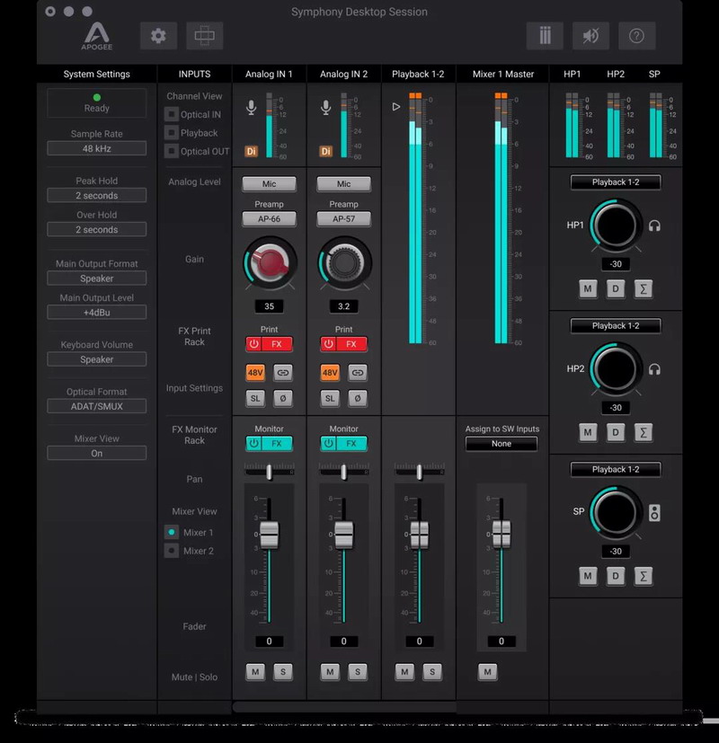Select the Mixer 1 radio button
719x743 pixels.
(x=171, y=532)
